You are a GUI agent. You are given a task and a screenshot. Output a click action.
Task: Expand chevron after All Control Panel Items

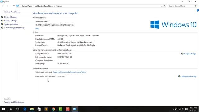click(55, 6)
